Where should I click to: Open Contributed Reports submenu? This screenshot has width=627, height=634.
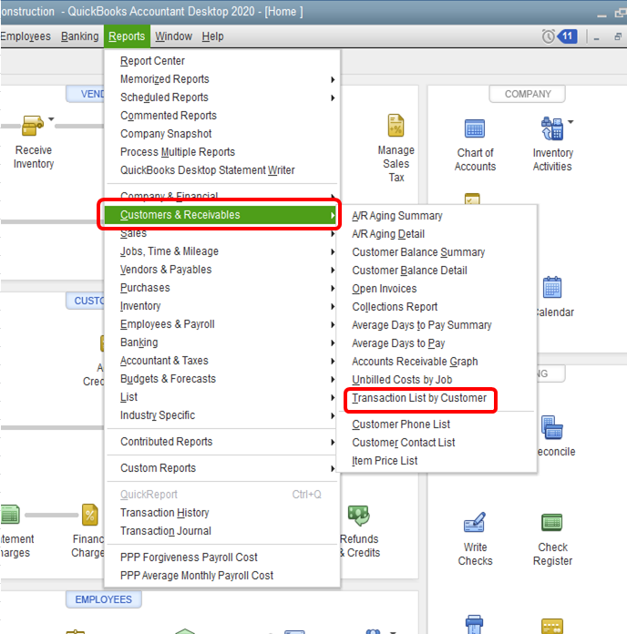(221, 442)
